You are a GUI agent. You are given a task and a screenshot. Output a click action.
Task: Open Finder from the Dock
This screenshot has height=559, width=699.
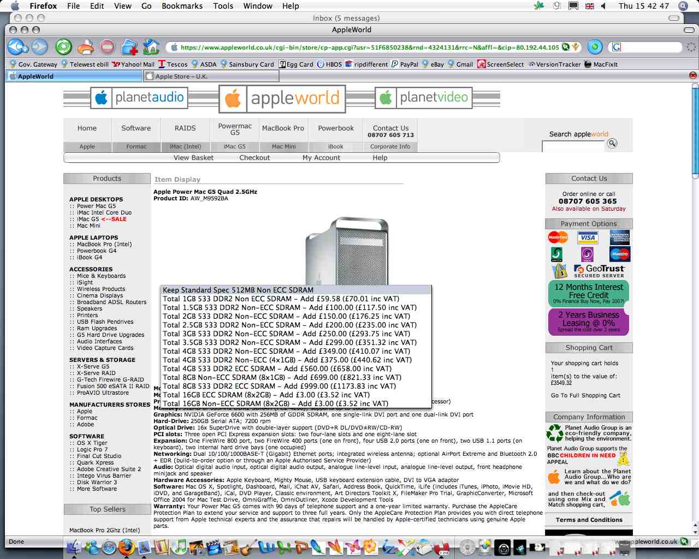(x=74, y=546)
